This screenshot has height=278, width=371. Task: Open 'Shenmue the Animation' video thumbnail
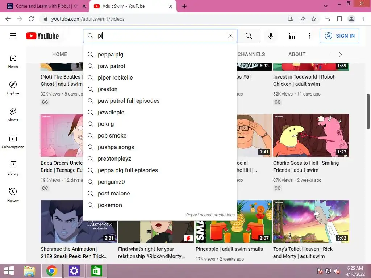[79, 222]
